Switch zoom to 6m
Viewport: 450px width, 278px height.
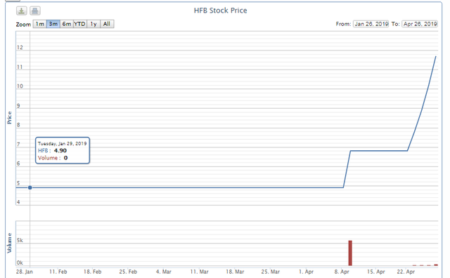pos(67,24)
